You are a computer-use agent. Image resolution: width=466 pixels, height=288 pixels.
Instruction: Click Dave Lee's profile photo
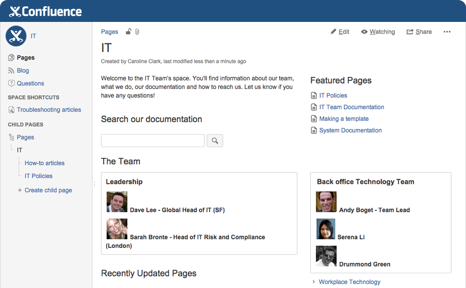click(x=117, y=202)
